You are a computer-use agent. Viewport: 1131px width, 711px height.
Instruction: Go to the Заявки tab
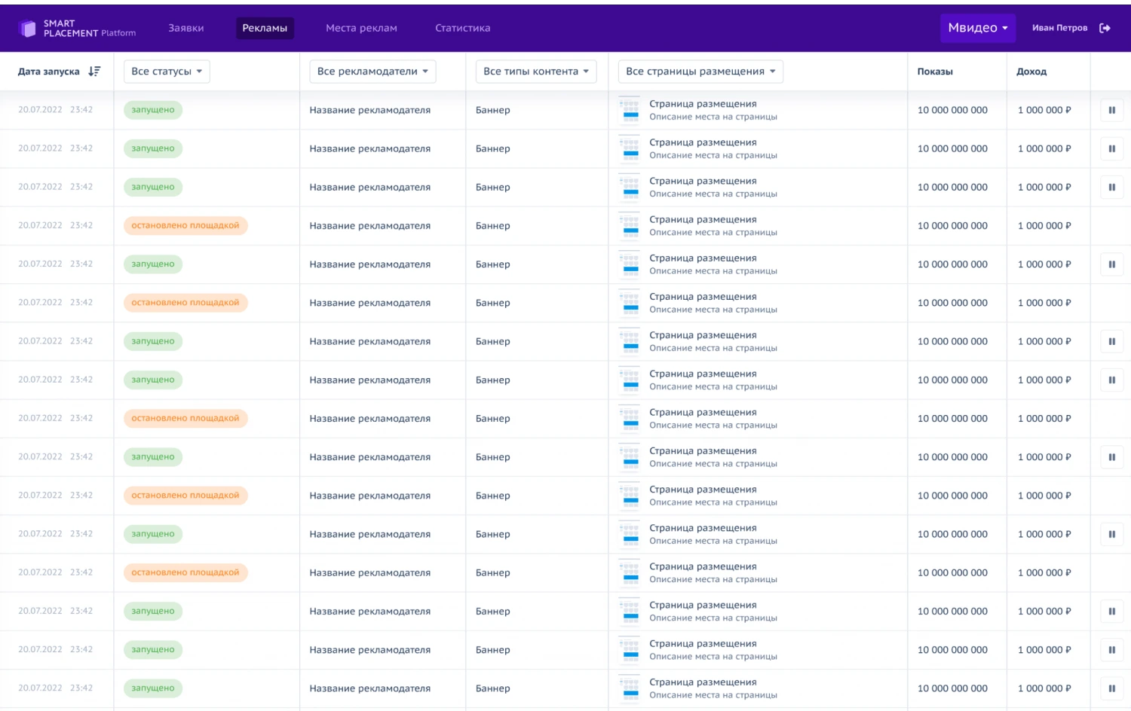pos(186,29)
